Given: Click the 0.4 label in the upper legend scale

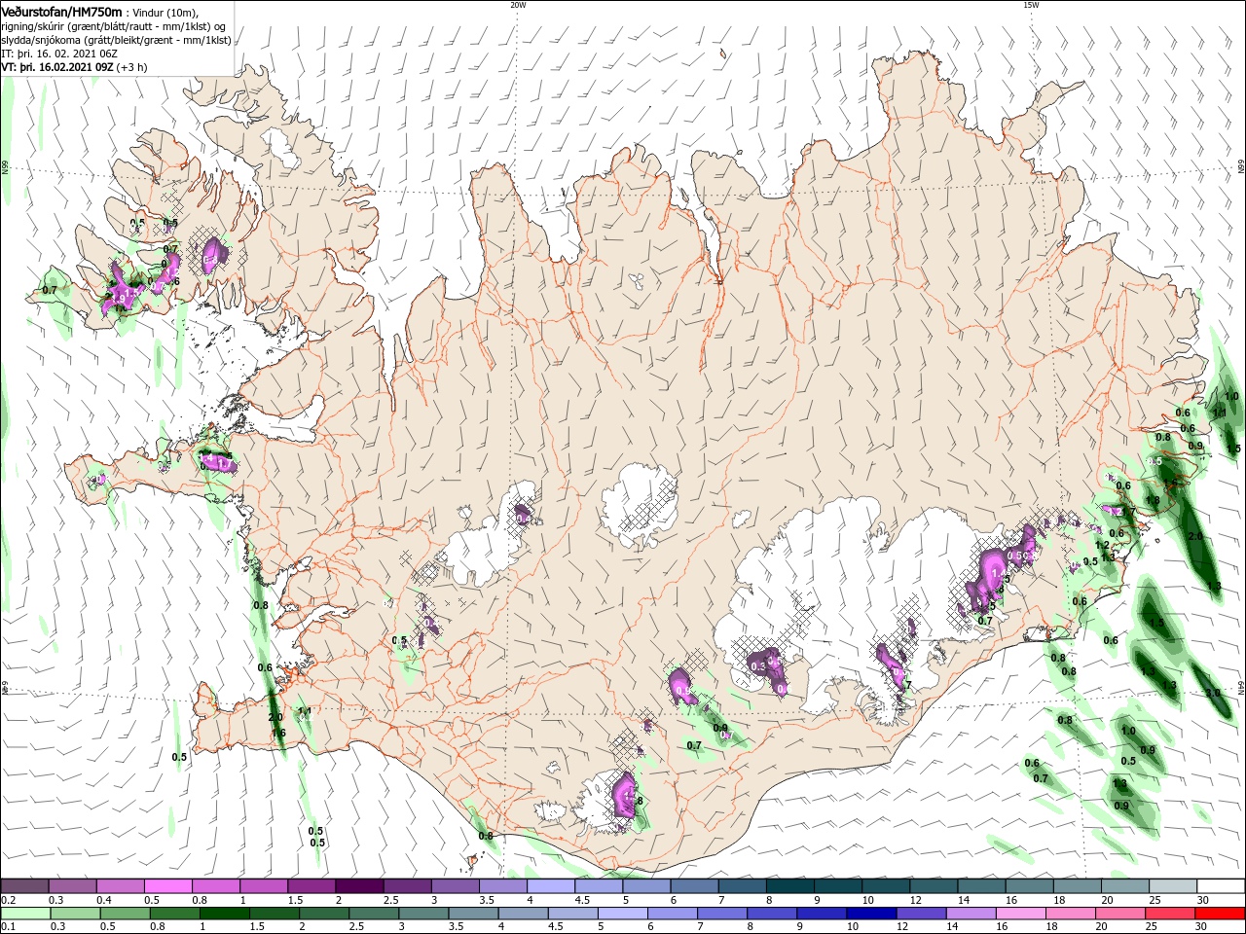Looking at the screenshot, I should (x=104, y=900).
